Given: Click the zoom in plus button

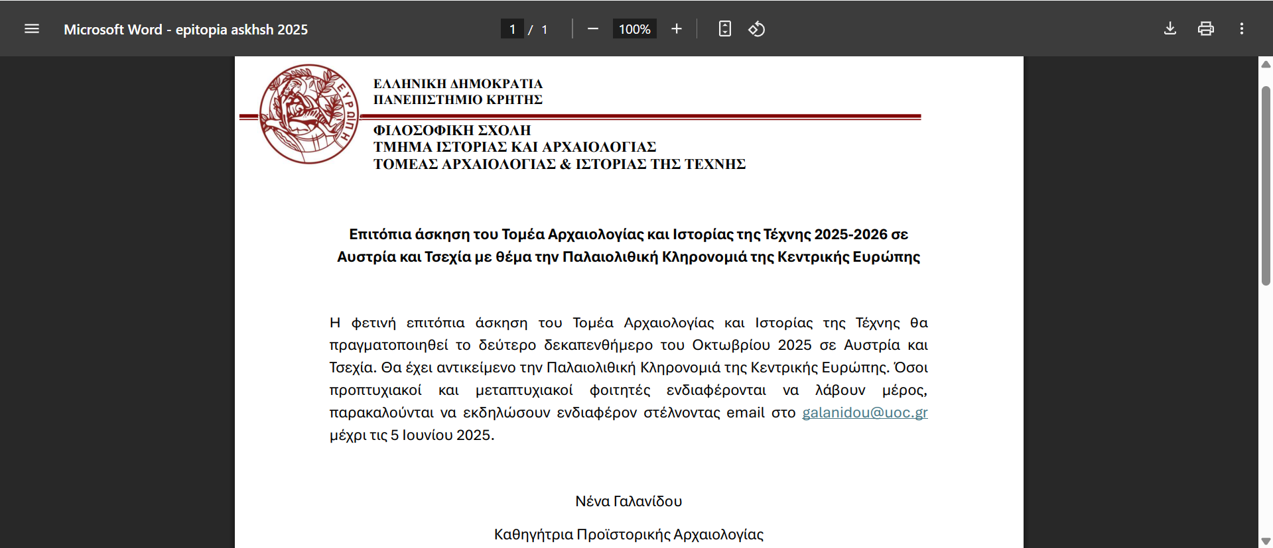Looking at the screenshot, I should pos(676,28).
